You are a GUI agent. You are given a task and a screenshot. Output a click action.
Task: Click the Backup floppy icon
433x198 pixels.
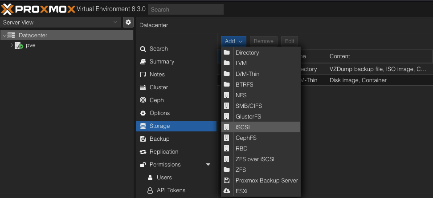point(143,139)
